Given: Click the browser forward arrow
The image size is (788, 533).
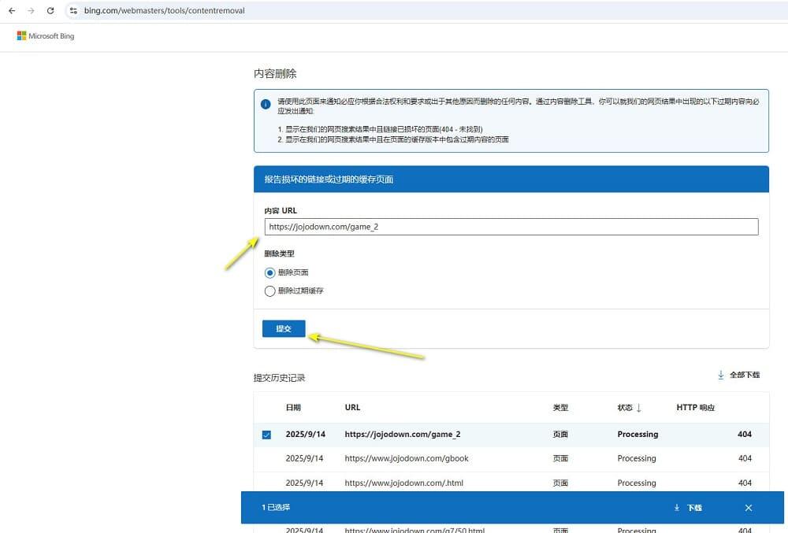Looking at the screenshot, I should click(32, 10).
